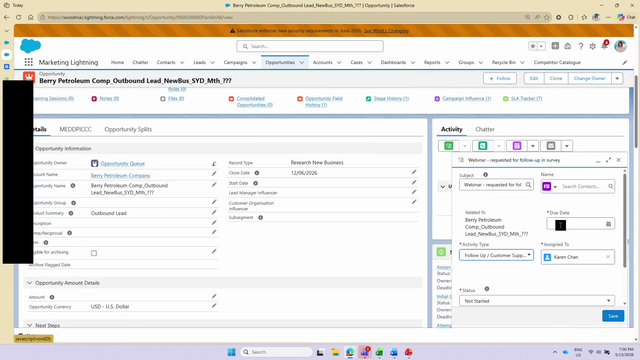The image size is (640, 360).
Task: Collapse the Opportunity Amount Details section
Action: (x=30, y=283)
